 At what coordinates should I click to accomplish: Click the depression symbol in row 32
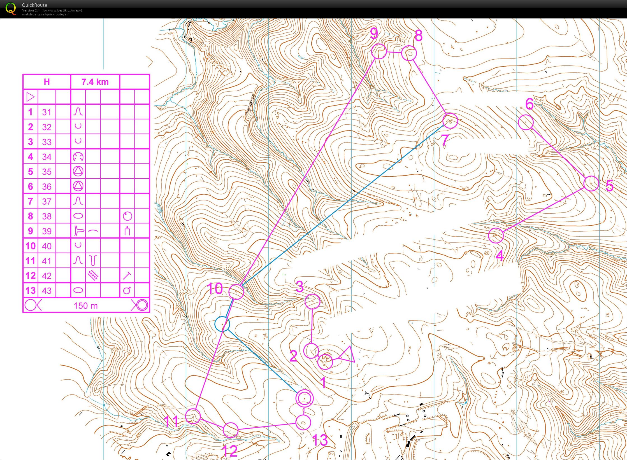click(78, 127)
